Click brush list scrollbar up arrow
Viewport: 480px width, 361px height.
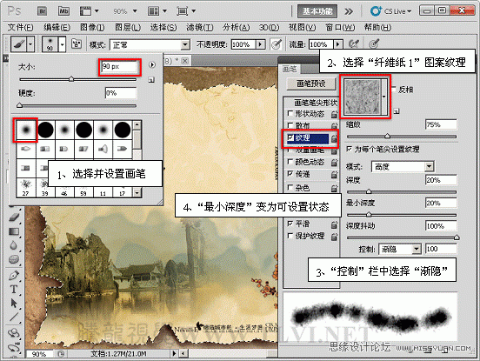137,124
